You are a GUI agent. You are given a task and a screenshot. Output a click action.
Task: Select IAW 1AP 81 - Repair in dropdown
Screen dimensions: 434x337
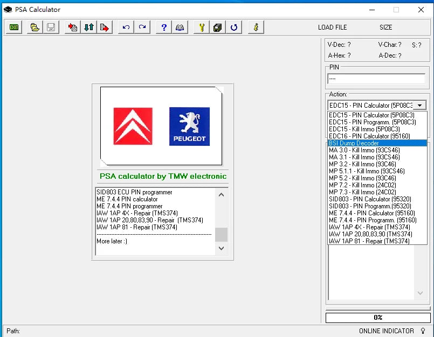coord(377,241)
